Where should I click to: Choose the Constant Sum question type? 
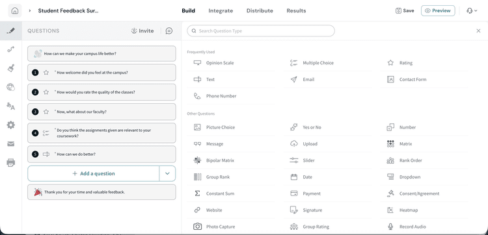tap(231, 193)
